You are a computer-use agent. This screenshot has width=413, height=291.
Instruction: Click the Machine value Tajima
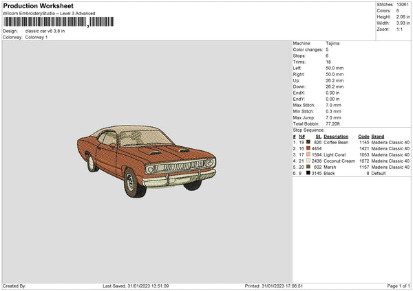[332, 43]
